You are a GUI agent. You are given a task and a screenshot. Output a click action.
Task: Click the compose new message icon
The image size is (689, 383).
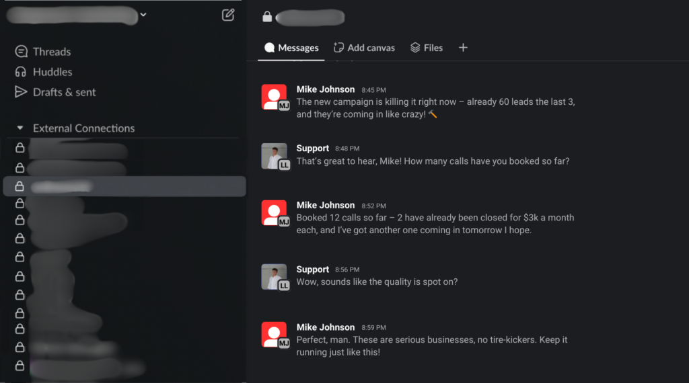[228, 15]
